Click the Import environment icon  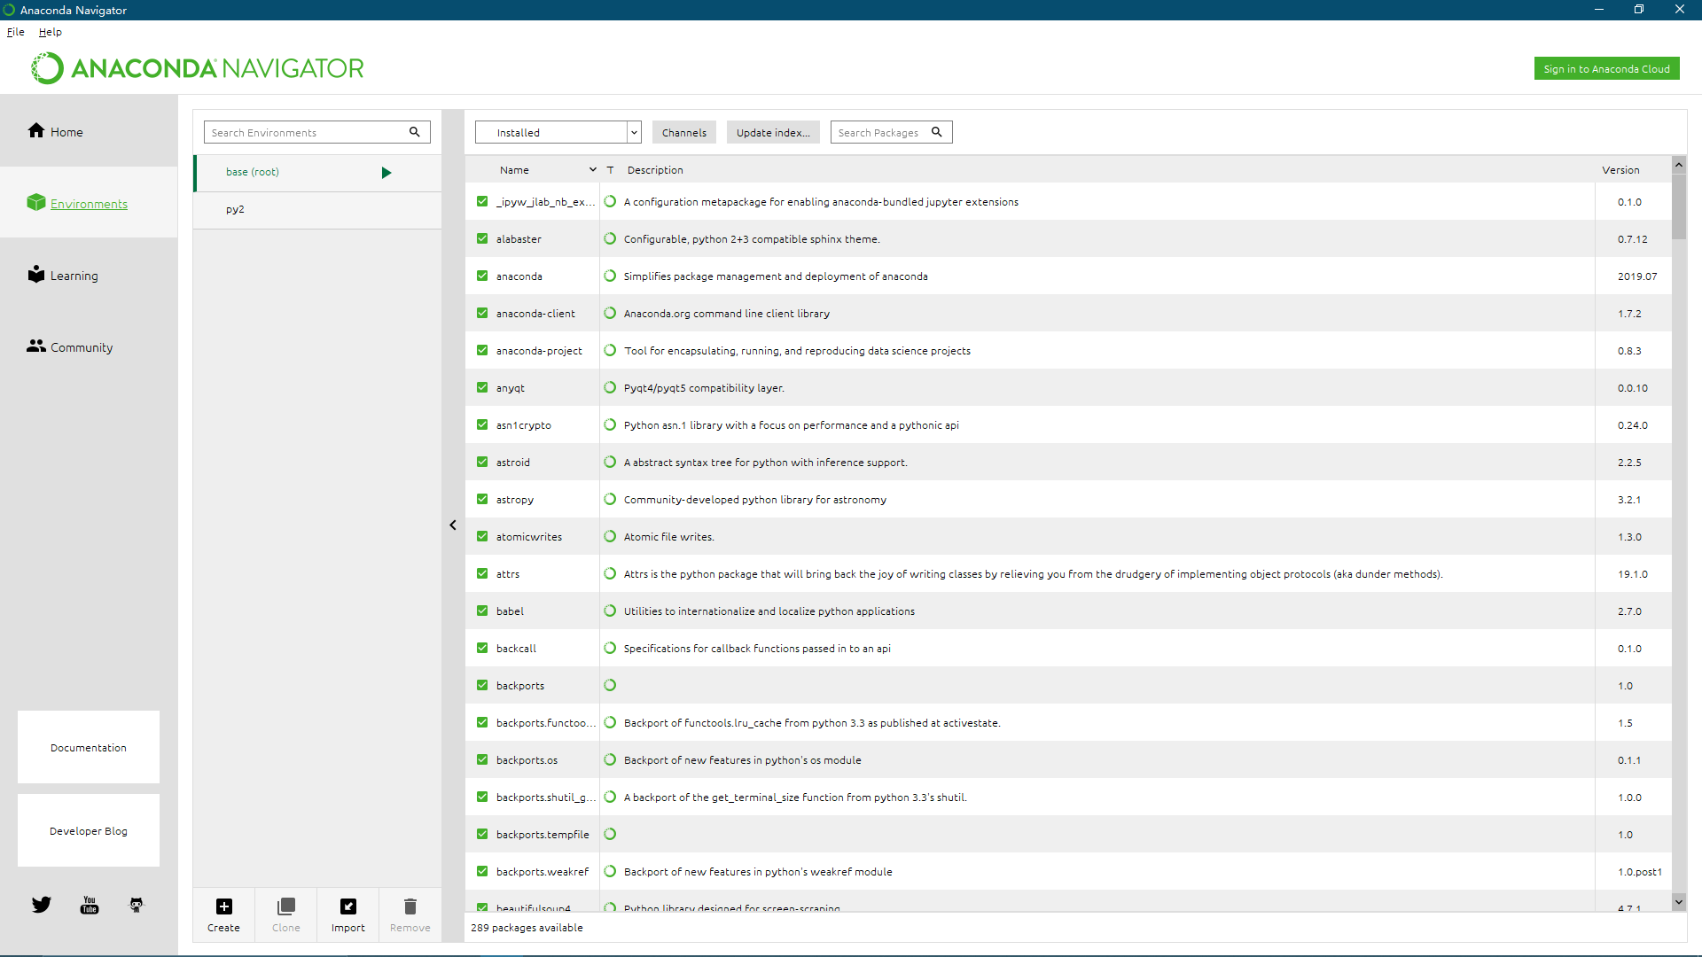(347, 906)
